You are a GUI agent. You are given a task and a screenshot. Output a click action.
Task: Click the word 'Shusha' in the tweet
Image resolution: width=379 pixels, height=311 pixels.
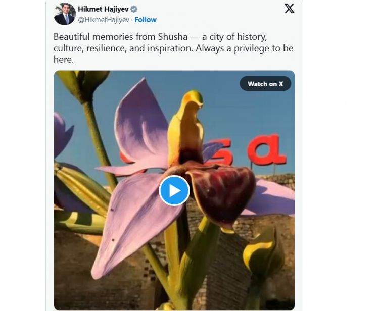coord(173,37)
